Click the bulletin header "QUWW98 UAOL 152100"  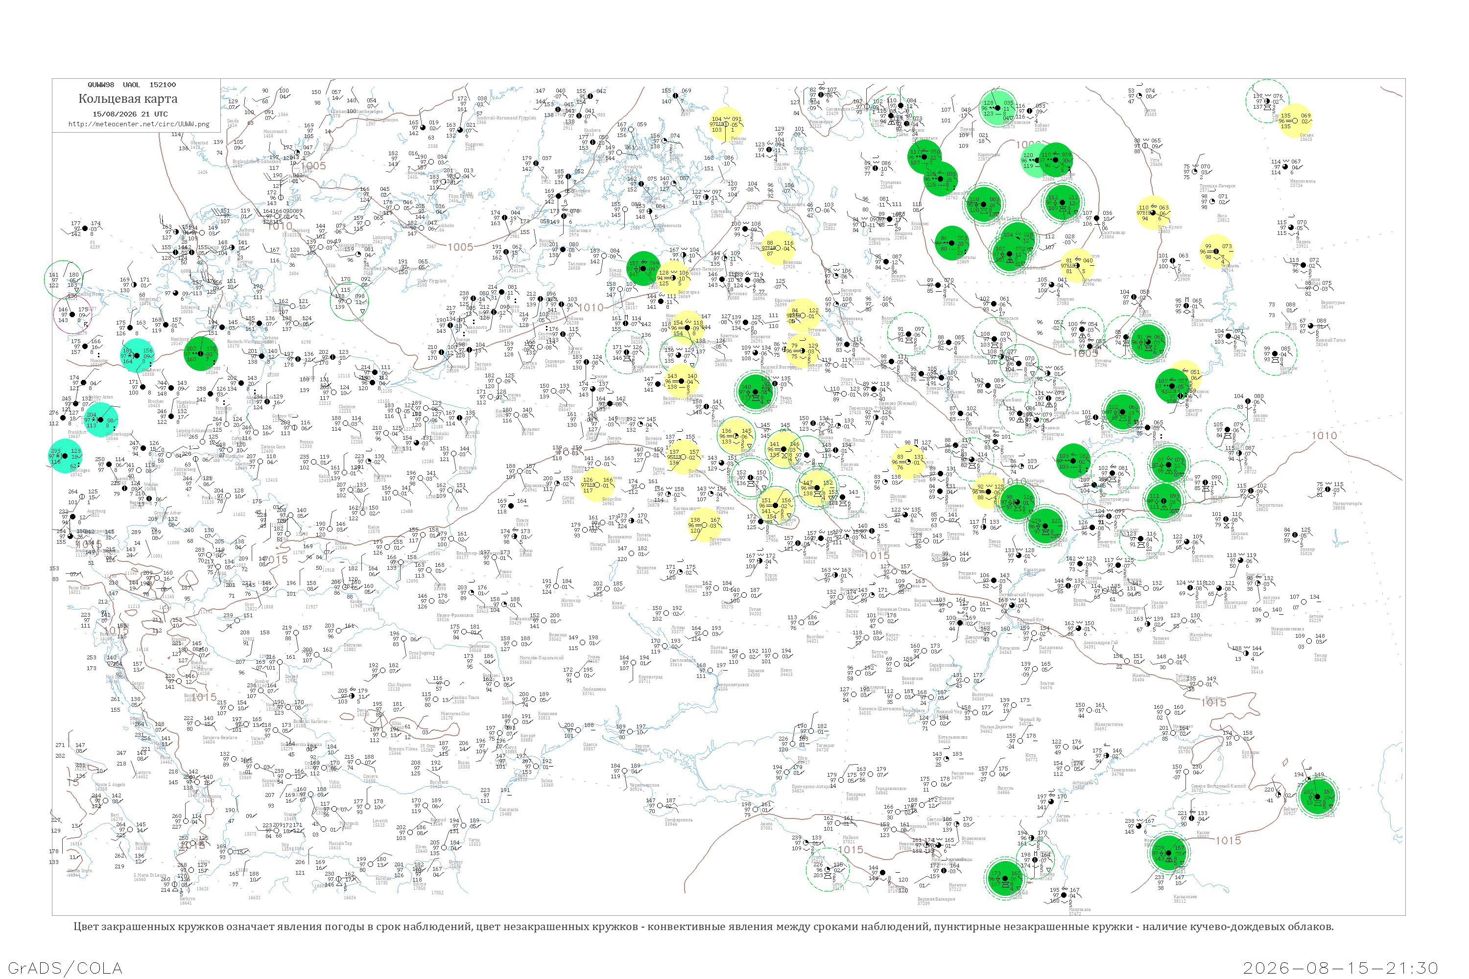click(x=132, y=85)
